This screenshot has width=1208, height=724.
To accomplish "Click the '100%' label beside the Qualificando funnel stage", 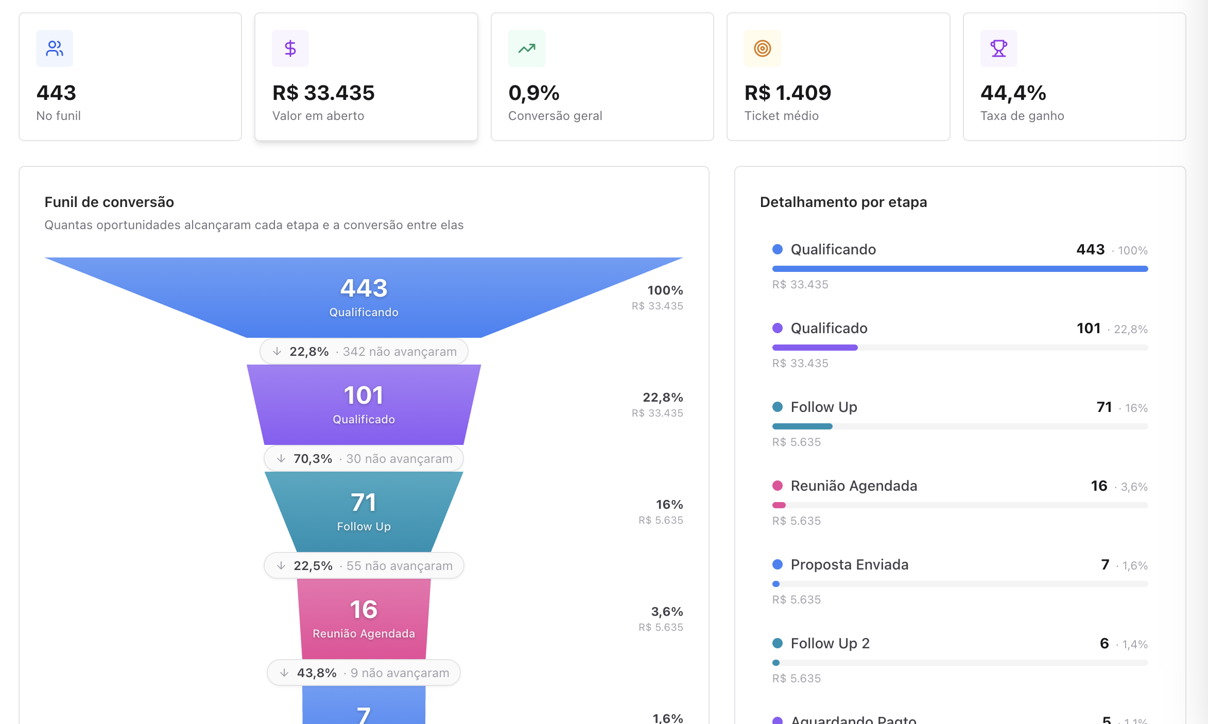I will click(x=665, y=290).
